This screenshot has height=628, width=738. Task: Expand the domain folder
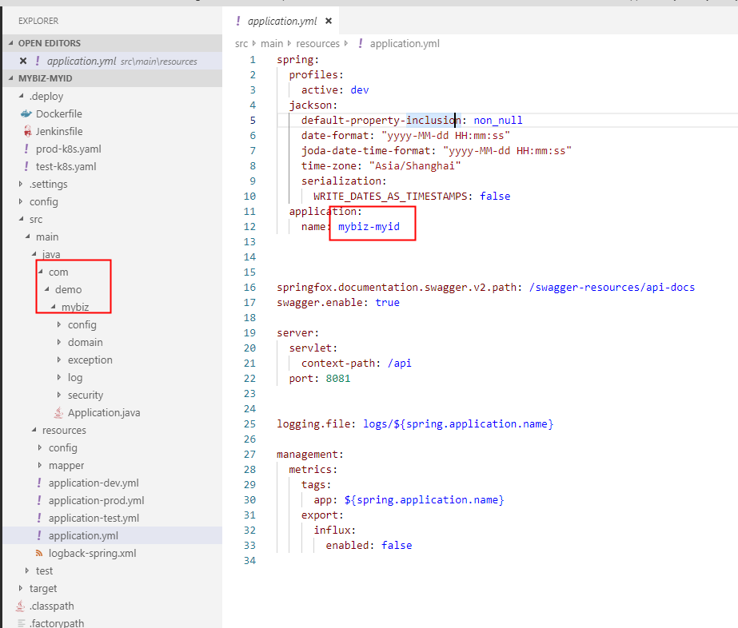click(x=59, y=342)
